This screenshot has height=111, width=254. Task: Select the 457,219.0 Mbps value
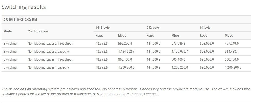pos(232,44)
